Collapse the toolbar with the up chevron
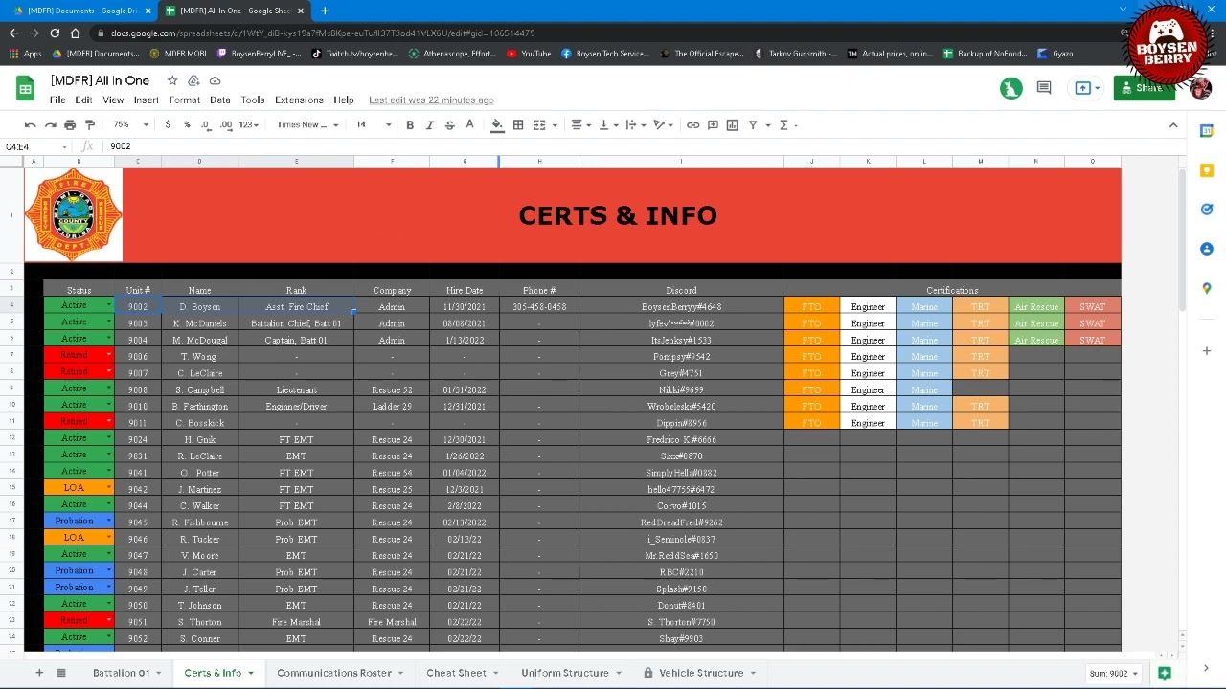This screenshot has width=1226, height=689. [x=1173, y=125]
